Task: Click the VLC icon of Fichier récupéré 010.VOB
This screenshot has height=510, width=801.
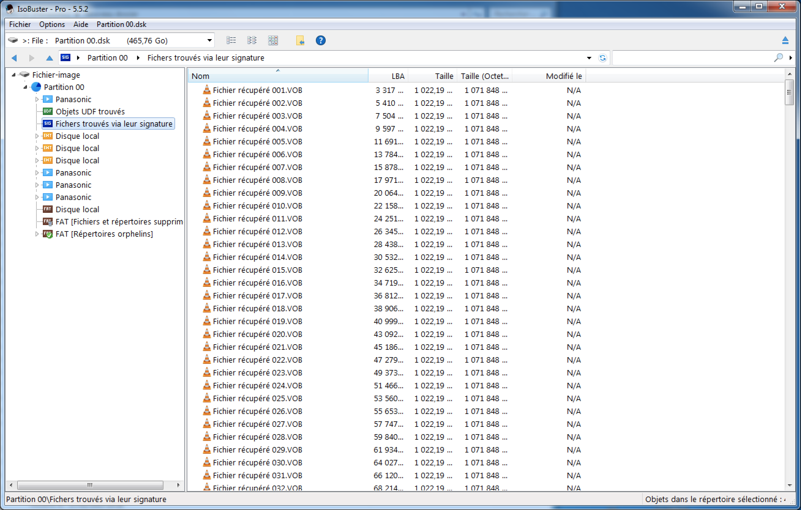Action: click(207, 205)
